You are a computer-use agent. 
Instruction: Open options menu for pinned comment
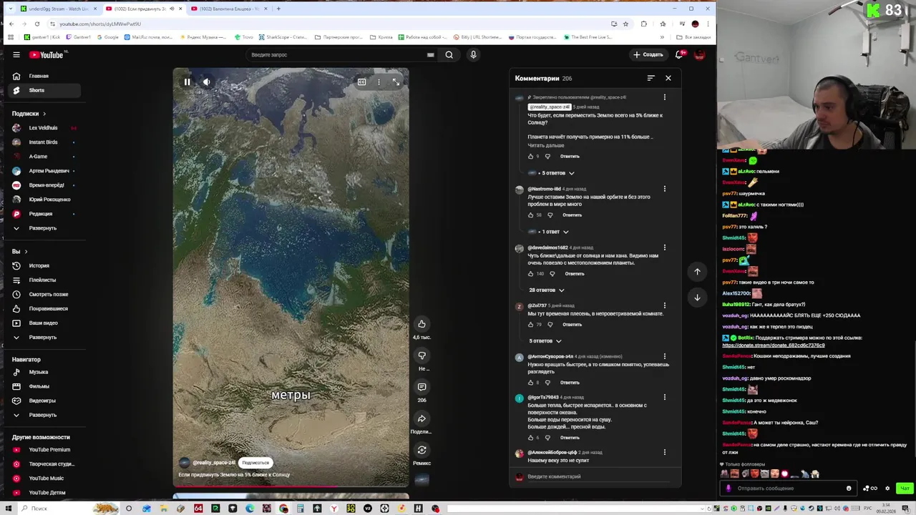point(664,97)
